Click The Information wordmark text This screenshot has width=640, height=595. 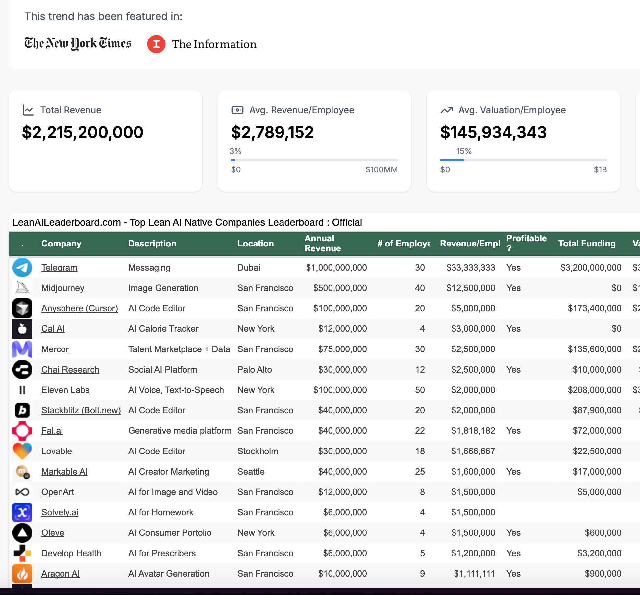(x=214, y=44)
